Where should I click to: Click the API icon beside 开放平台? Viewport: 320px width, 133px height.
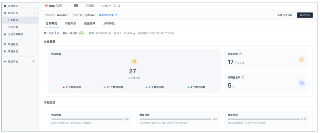5,62
